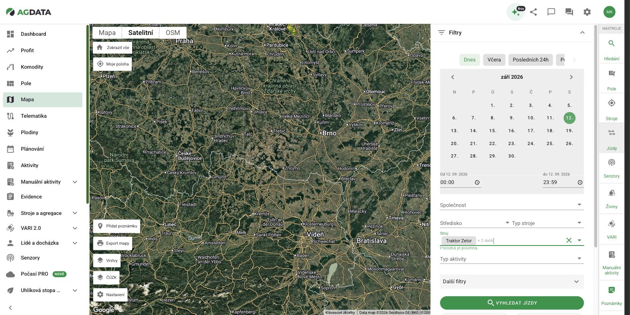Open Dashboard in sidebar
630x315 pixels.
[x=43, y=34]
